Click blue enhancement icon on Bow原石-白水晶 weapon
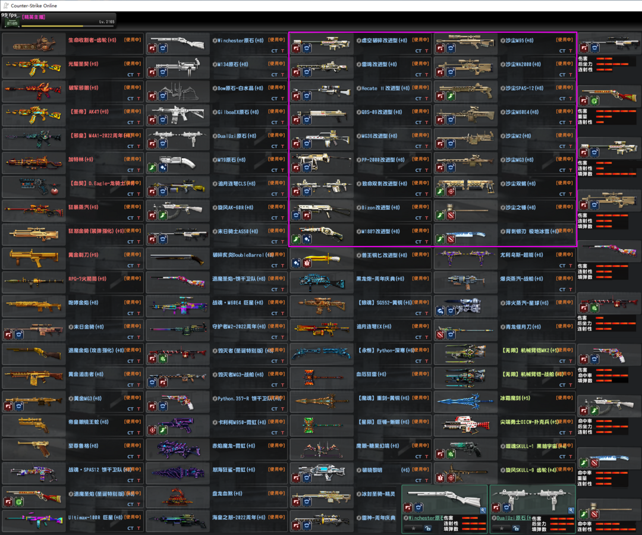642x535 pixels. (163, 96)
